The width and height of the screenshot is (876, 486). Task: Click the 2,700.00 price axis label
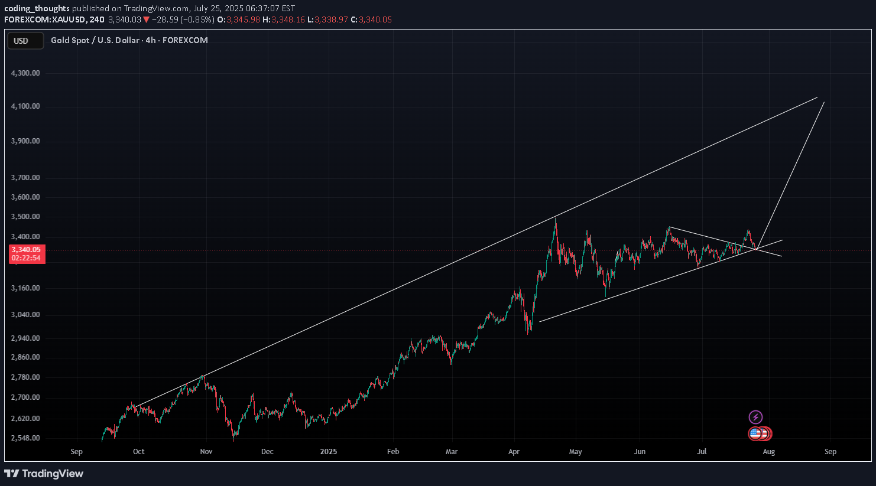pos(26,397)
